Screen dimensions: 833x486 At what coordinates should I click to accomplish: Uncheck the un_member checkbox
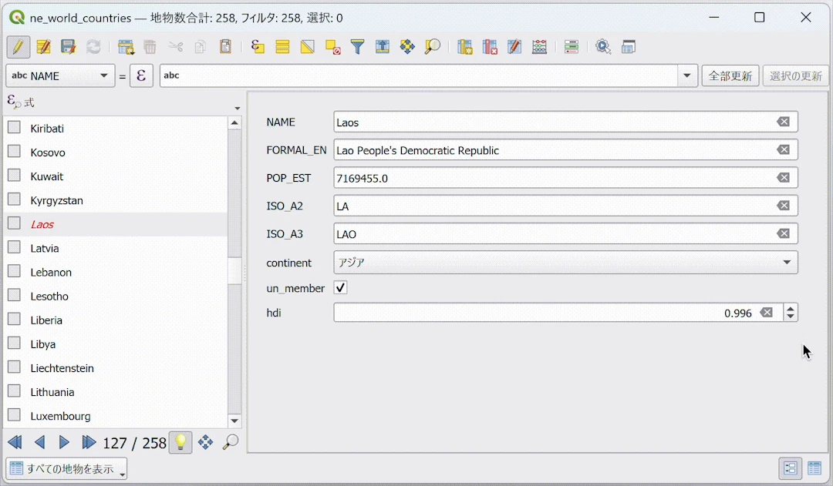tap(341, 287)
